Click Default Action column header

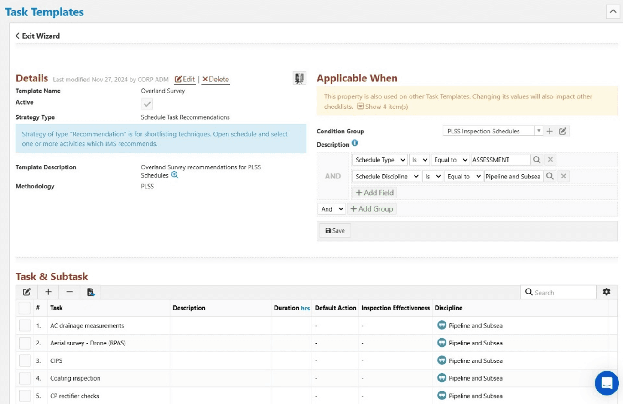pyautogui.click(x=336, y=308)
